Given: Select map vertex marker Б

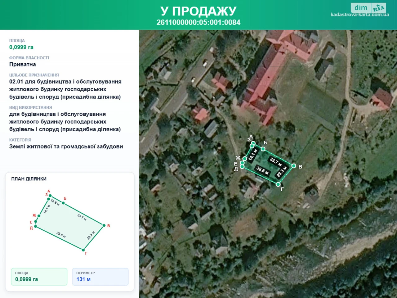Looking at the screenshot, I should pyautogui.click(x=263, y=149).
